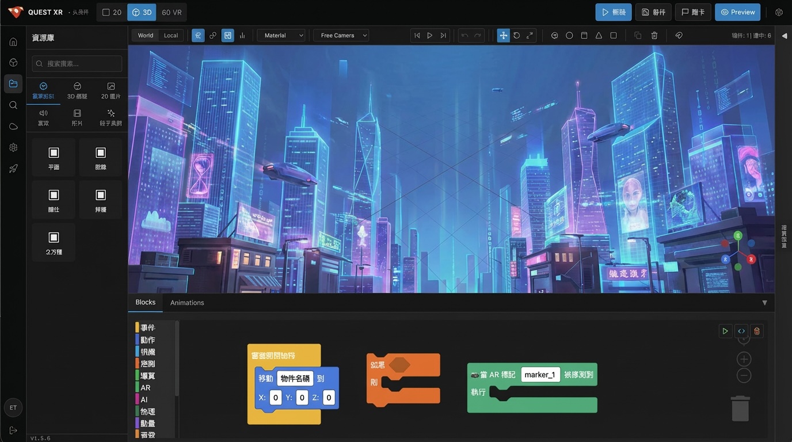Select the Move gizmo tool
Screen dimensions: 792x442
[504, 35]
